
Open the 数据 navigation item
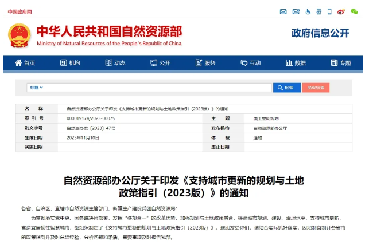(296, 63)
